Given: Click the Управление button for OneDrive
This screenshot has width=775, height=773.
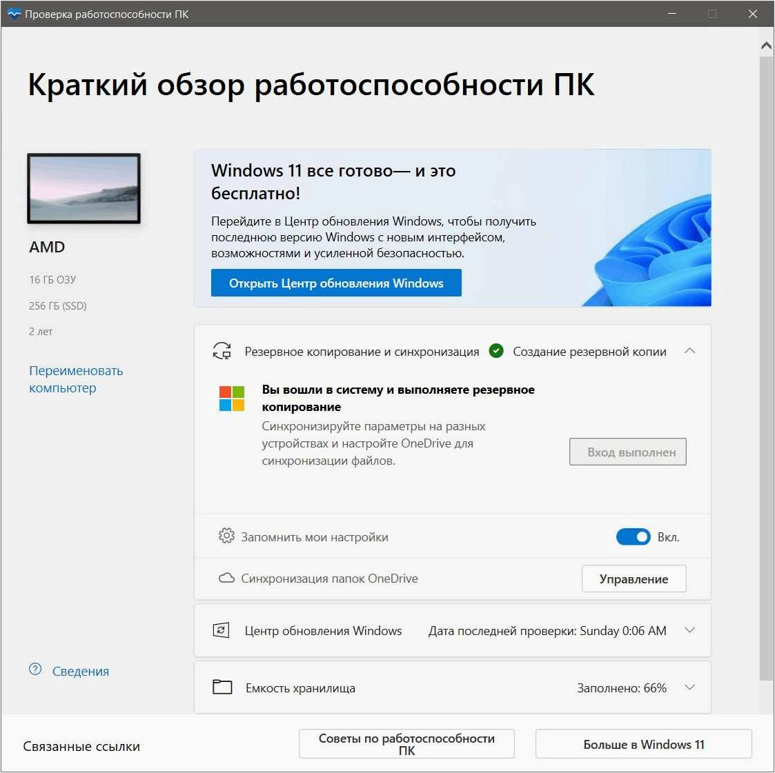Looking at the screenshot, I should coord(634,579).
